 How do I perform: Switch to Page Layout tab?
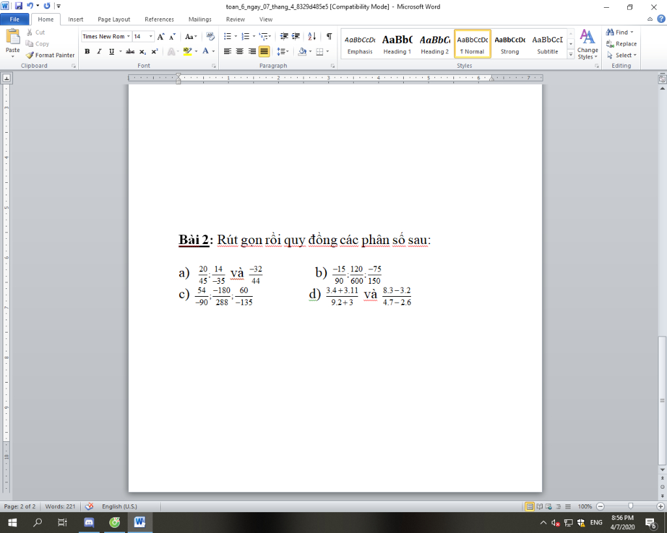pos(114,19)
